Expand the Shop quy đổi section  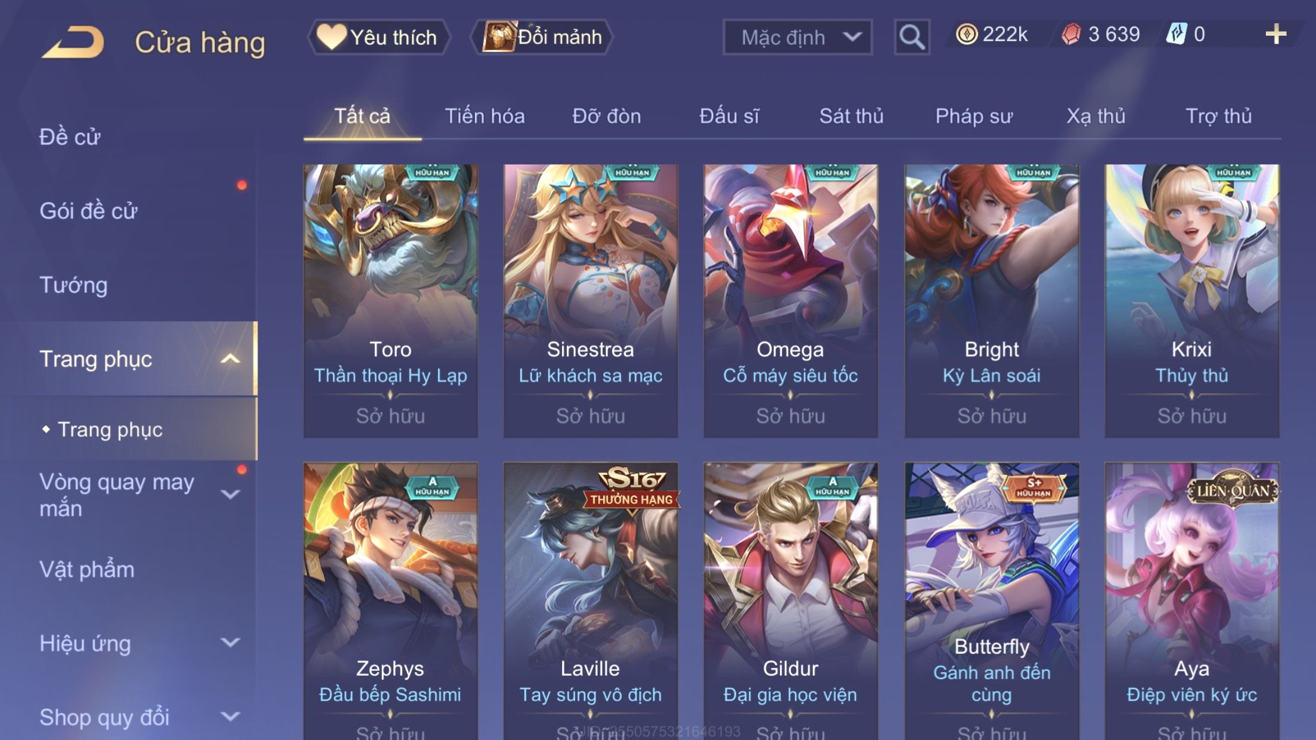pos(230,717)
